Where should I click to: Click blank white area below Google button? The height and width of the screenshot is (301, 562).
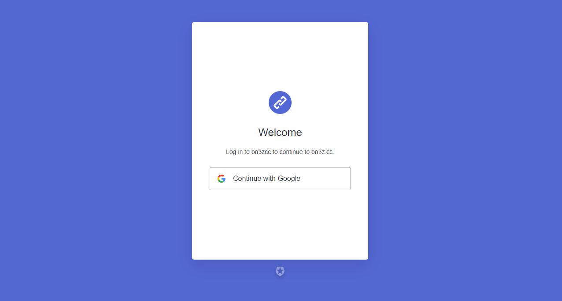click(280, 224)
